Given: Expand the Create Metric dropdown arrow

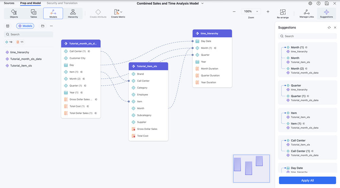Looking at the screenshot, I should [121, 12].
